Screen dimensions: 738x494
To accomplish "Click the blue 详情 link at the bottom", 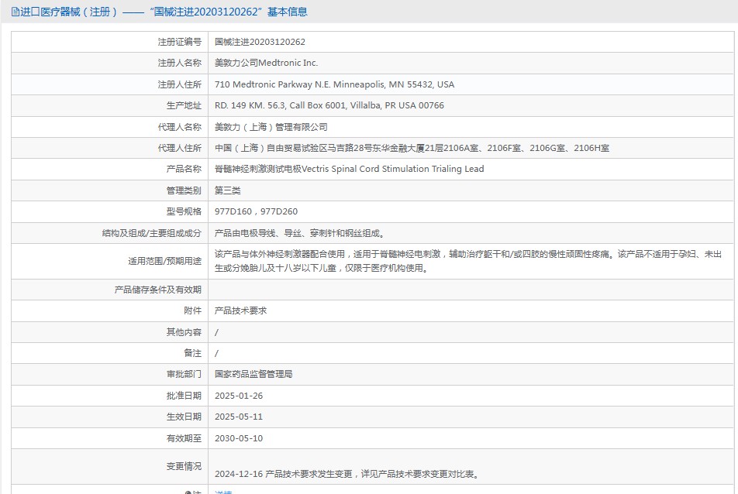I will point(224,492).
